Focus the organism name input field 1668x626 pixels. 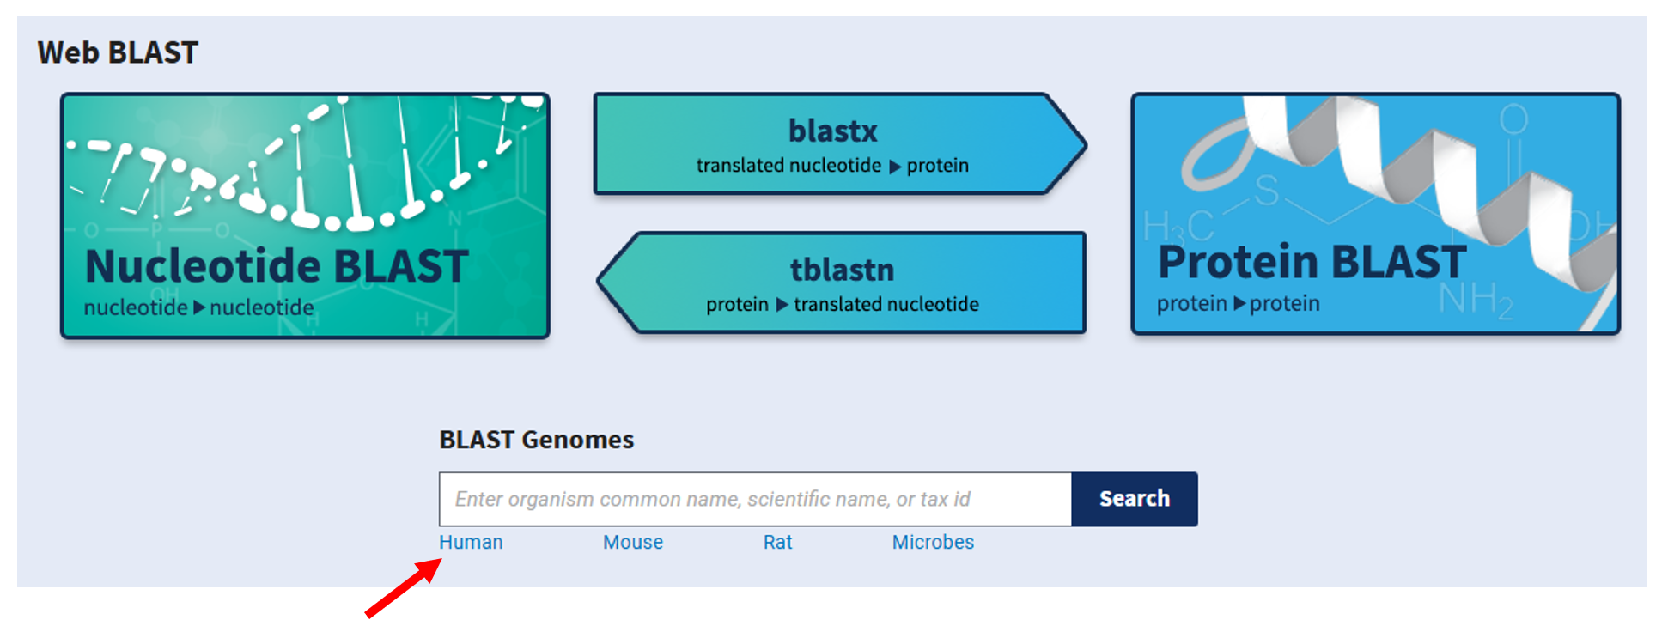[x=754, y=499]
